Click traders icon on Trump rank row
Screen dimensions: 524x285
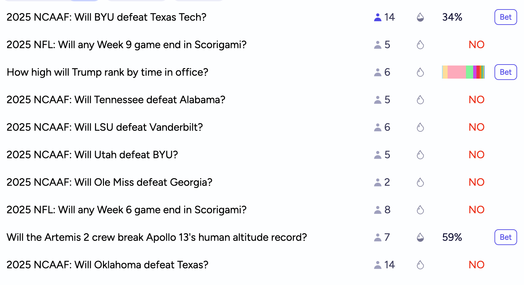[x=378, y=72]
